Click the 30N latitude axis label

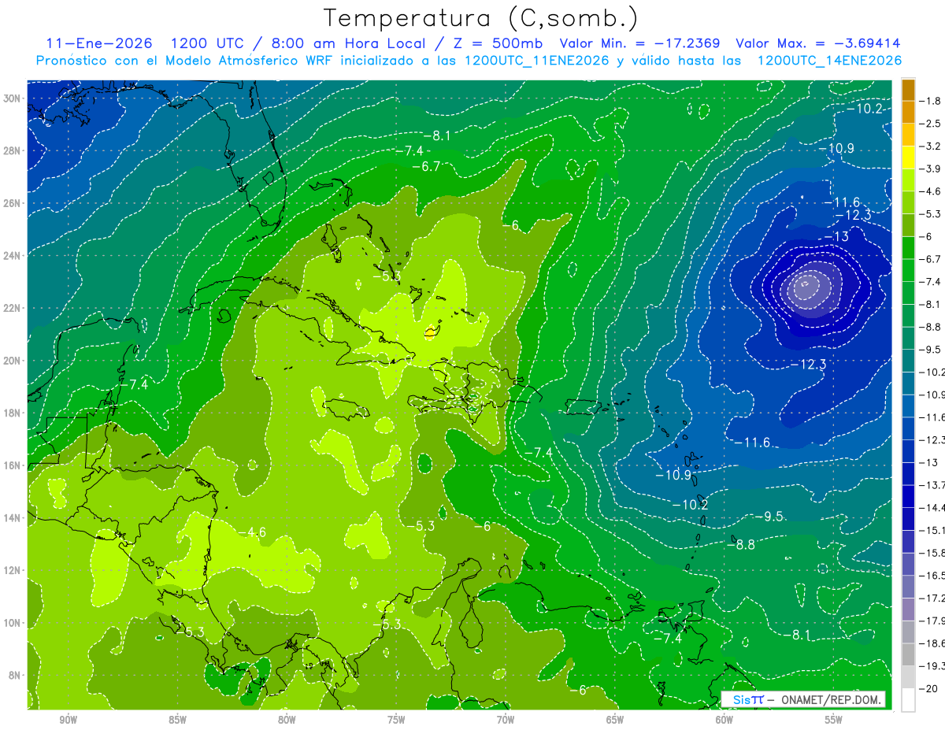[x=13, y=98]
